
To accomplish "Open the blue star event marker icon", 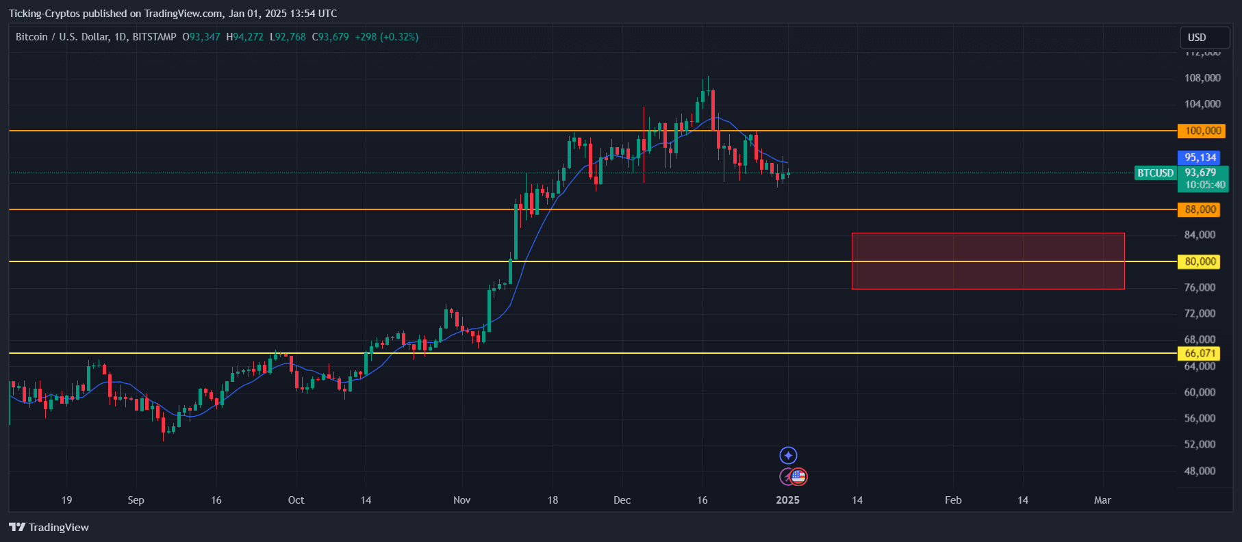I will coord(788,455).
